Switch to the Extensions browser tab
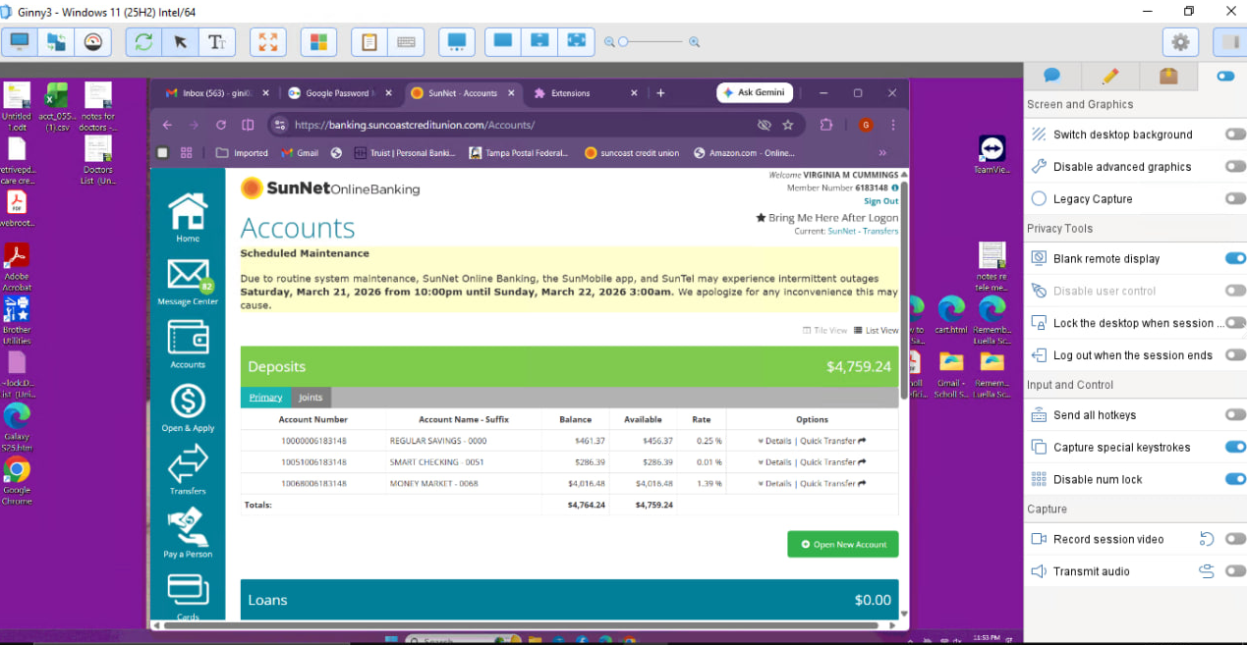1247x645 pixels. 571,93
